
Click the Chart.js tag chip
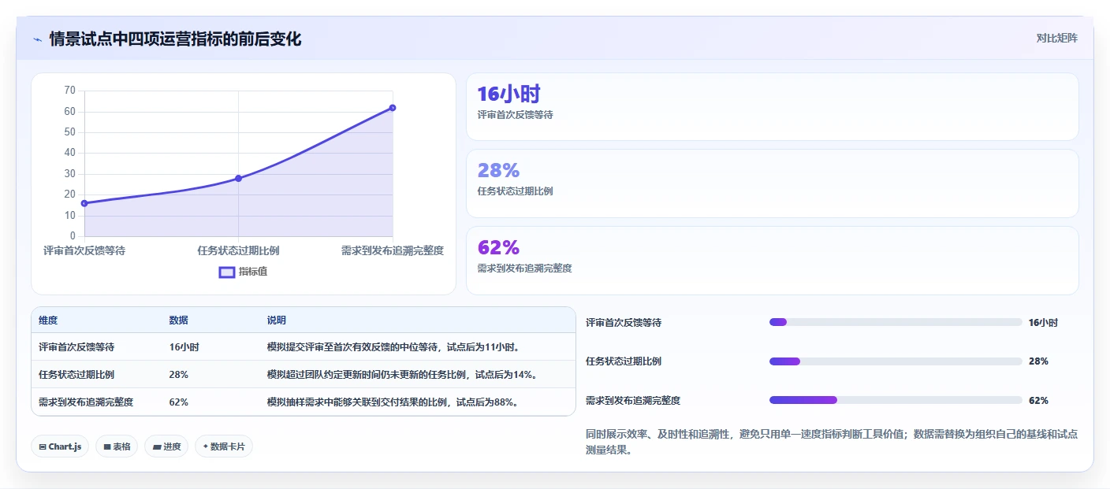pyautogui.click(x=60, y=446)
